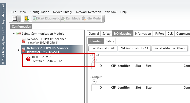Viewport: 190px width, 103px height.
Task: Switch to the General tab
Action: pos(94,33)
